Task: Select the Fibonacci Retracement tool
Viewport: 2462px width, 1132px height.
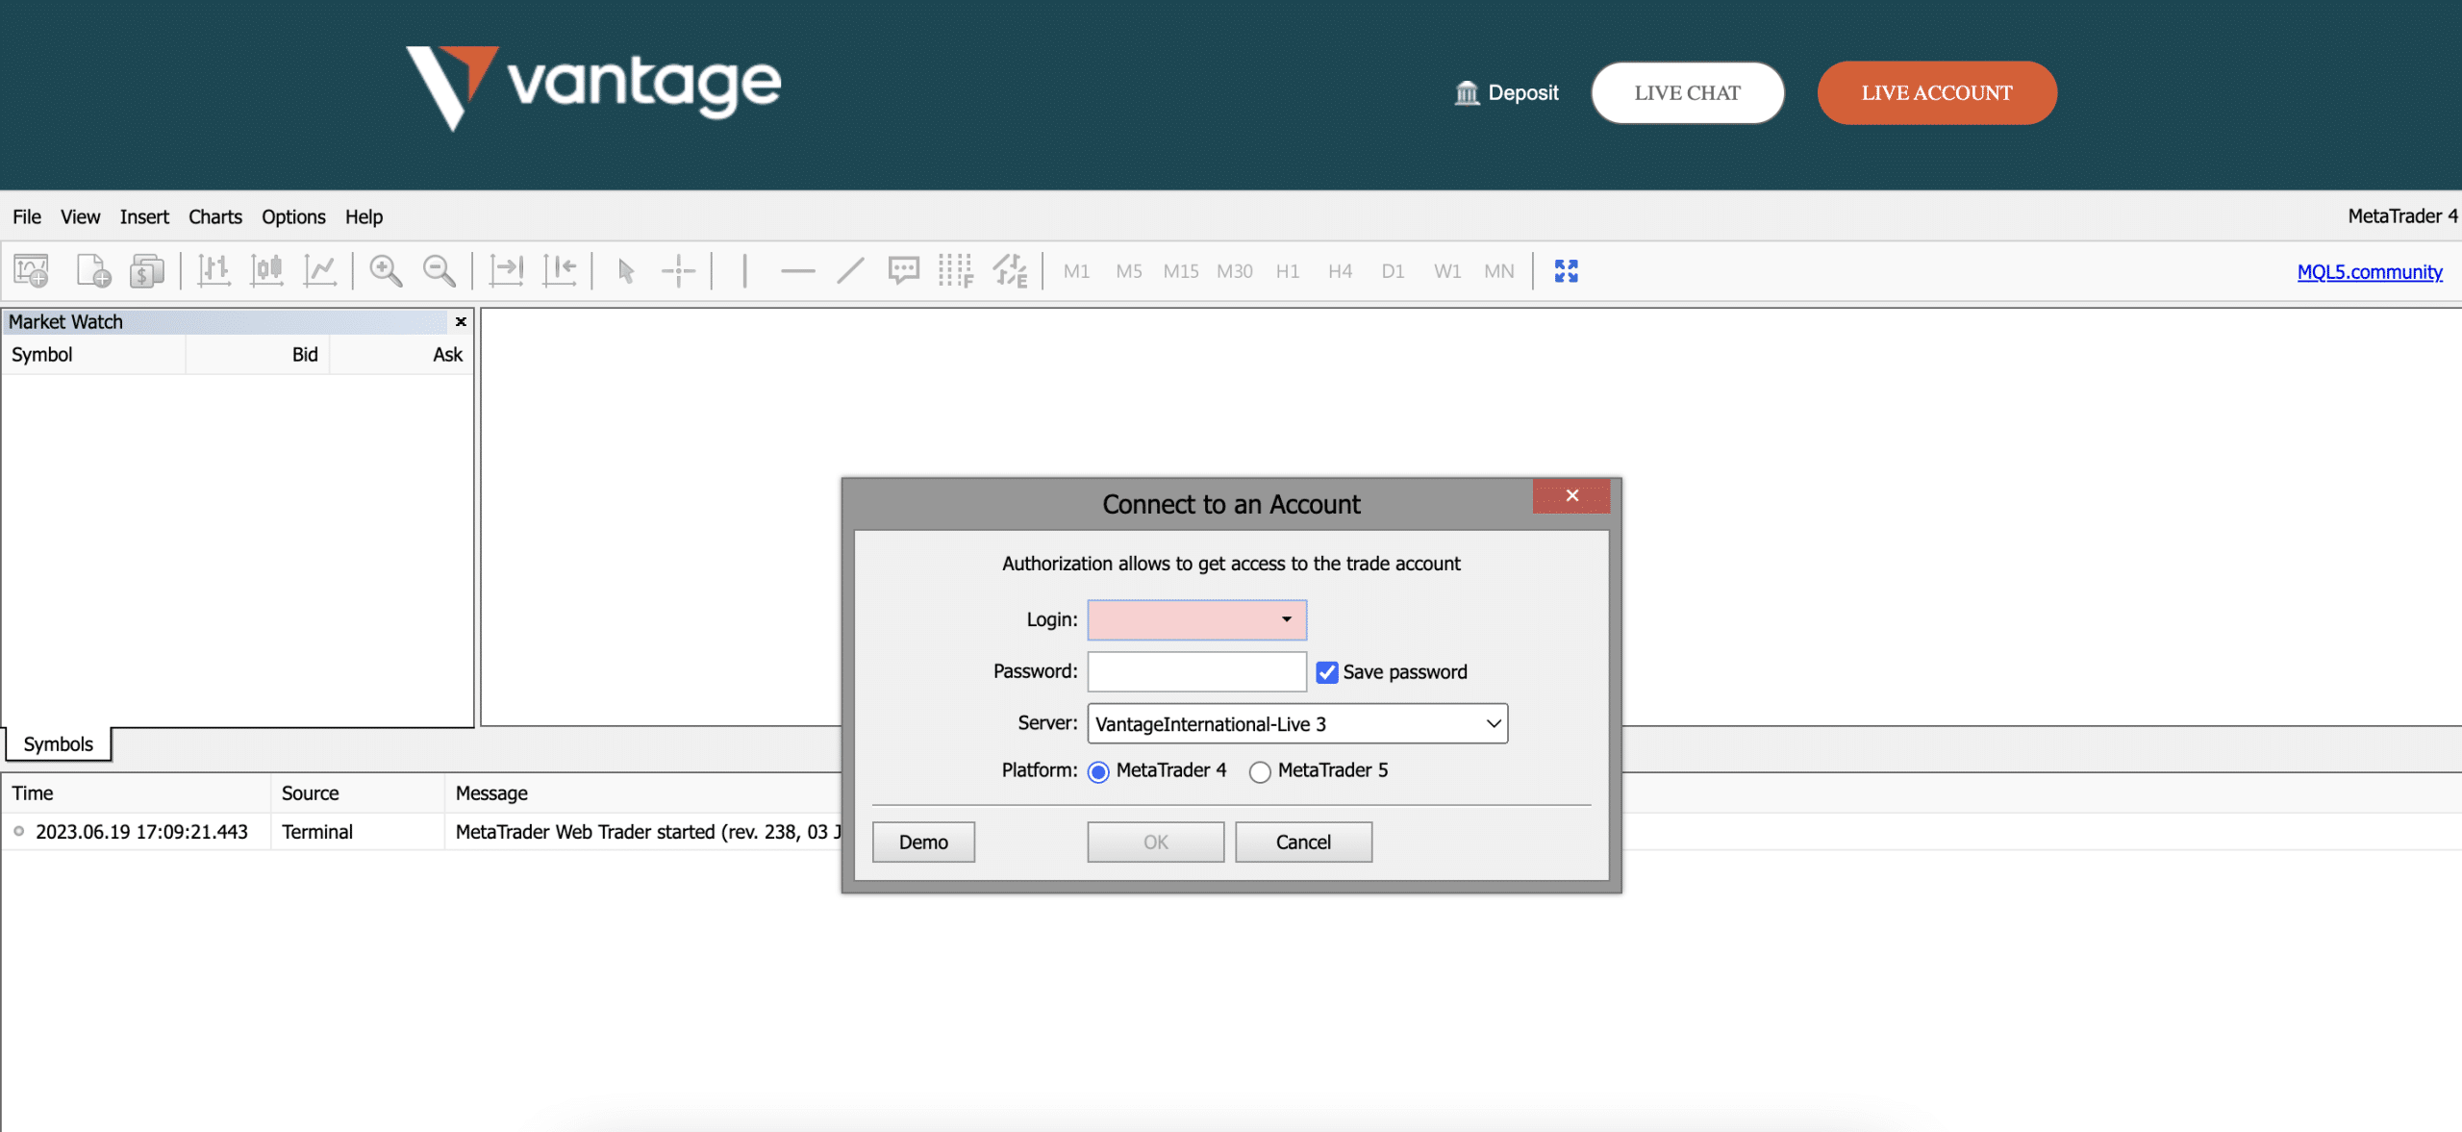Action: [956, 271]
